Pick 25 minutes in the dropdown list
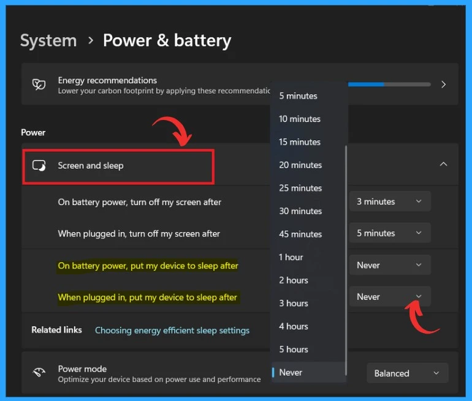The height and width of the screenshot is (401, 472). tap(308, 188)
